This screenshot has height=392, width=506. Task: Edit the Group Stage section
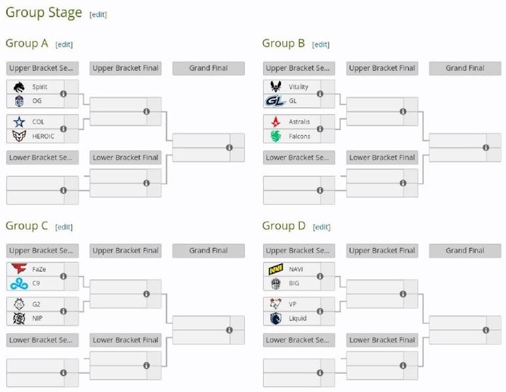[x=98, y=14]
